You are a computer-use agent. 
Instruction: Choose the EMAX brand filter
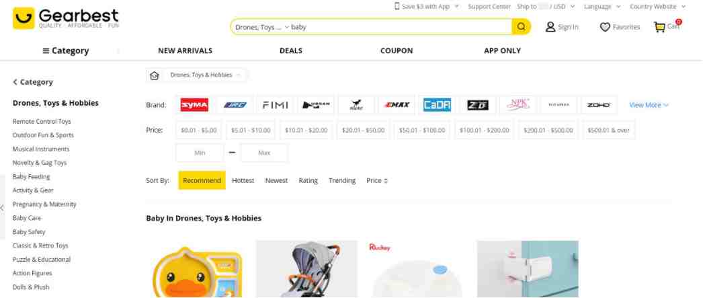397,105
